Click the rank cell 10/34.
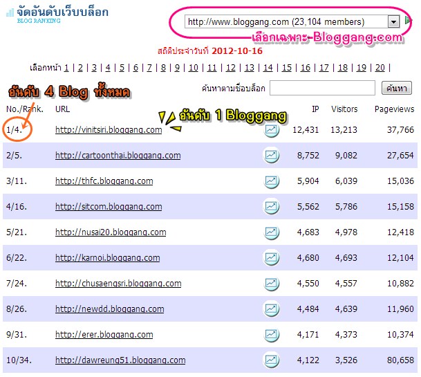Screen dimensions: 421x377 pyautogui.click(x=19, y=360)
